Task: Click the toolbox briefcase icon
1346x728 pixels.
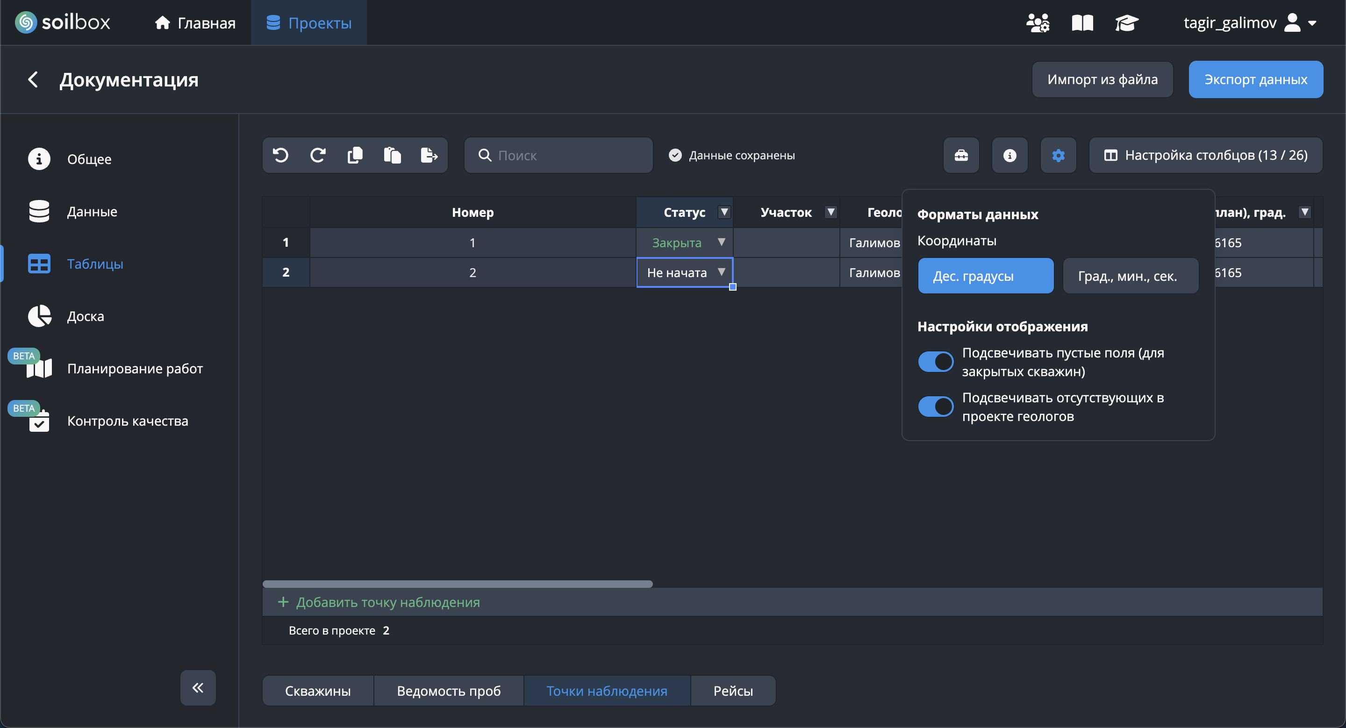Action: point(961,155)
